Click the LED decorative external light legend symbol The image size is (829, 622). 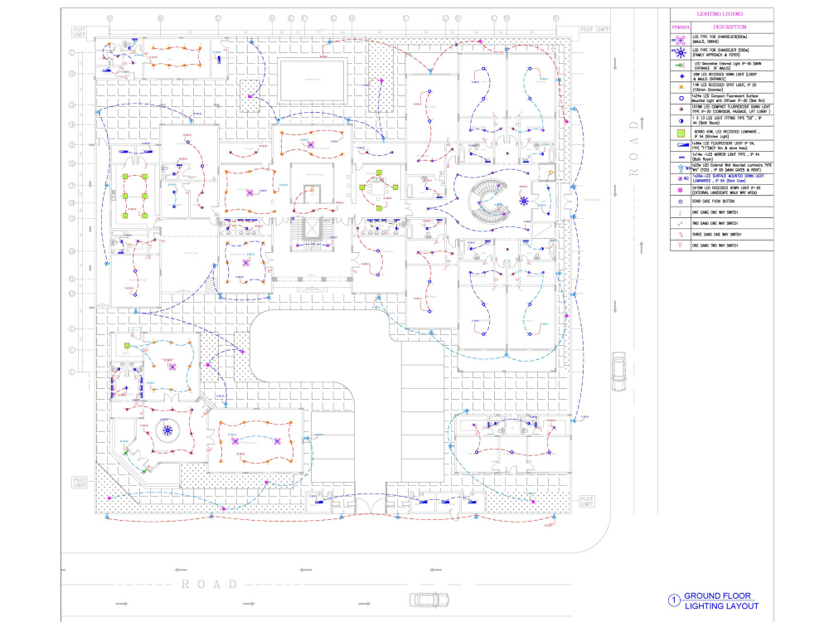click(681, 66)
